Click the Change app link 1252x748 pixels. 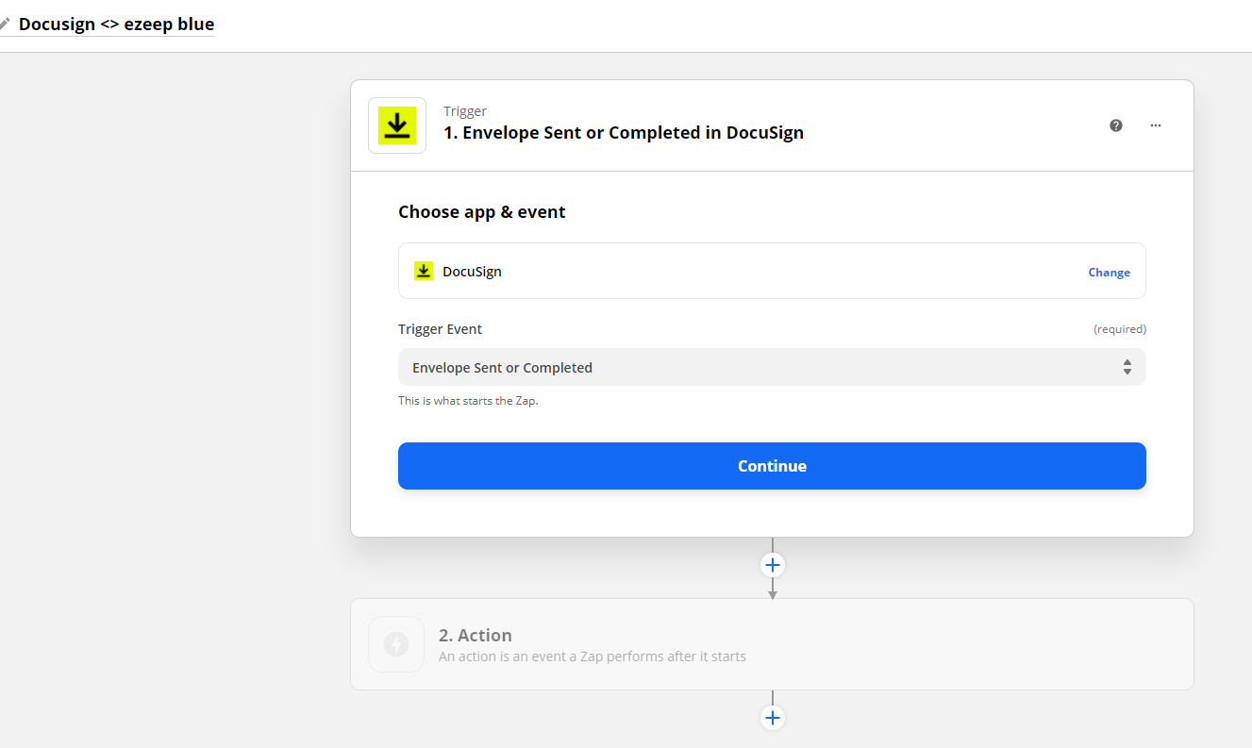(x=1109, y=273)
